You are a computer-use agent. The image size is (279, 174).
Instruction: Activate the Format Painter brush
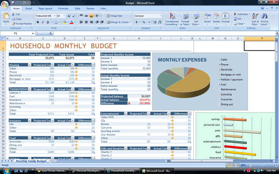point(13,23)
